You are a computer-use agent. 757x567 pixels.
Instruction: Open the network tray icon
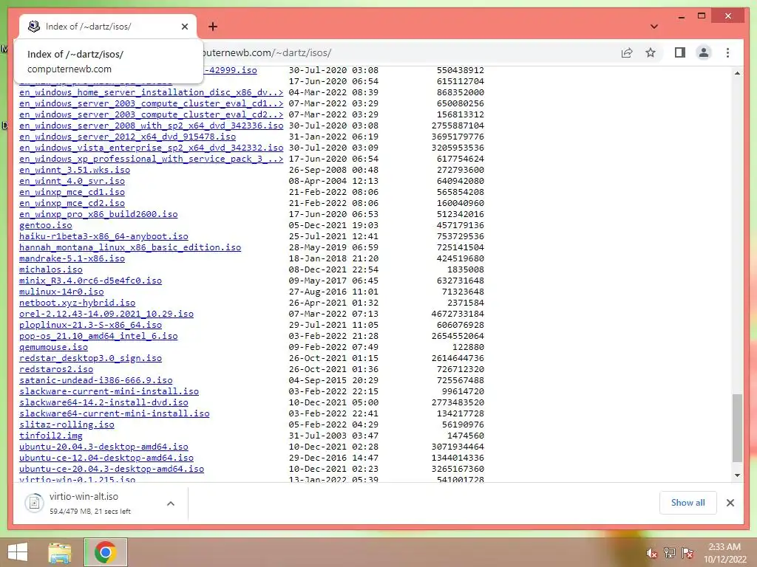tap(670, 553)
